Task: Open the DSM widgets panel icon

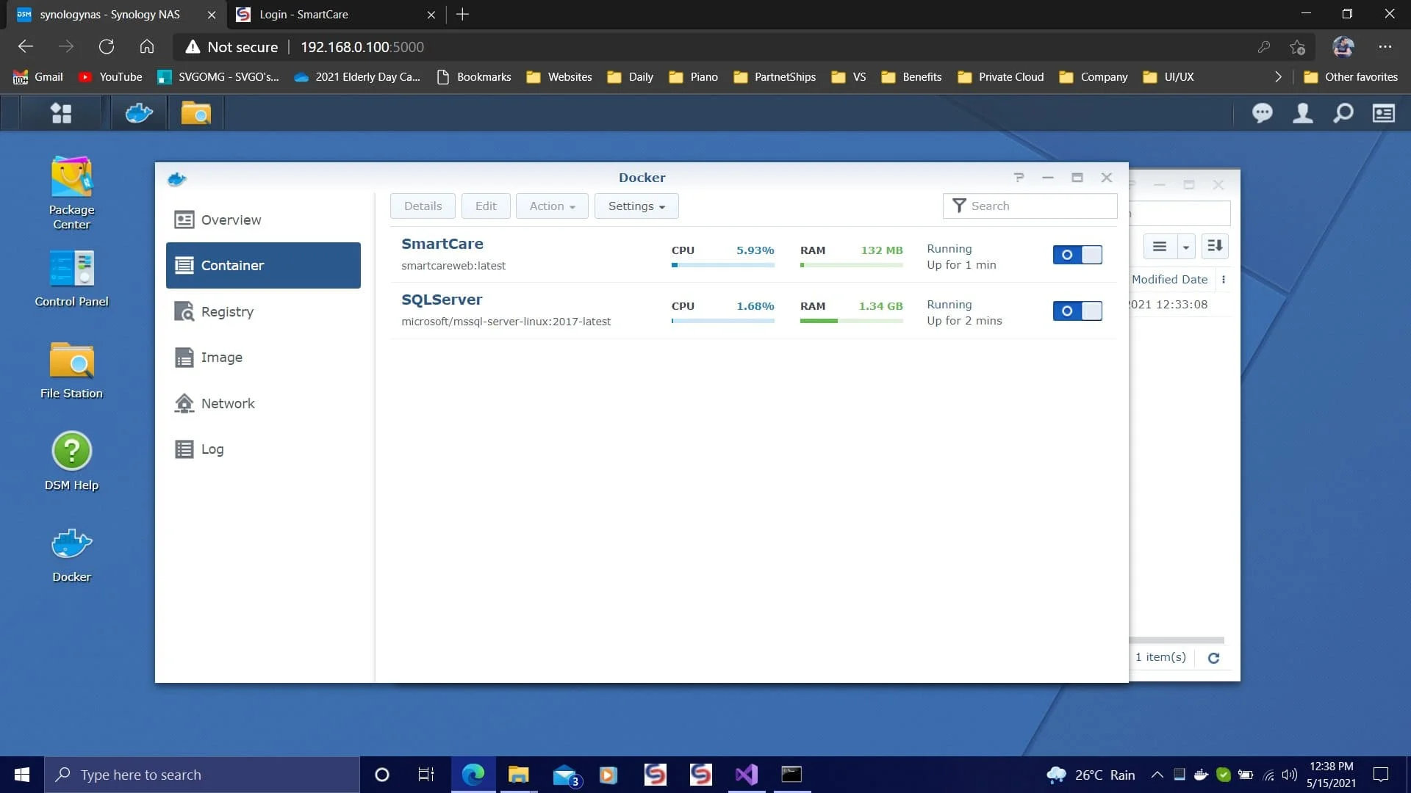Action: [x=1384, y=113]
